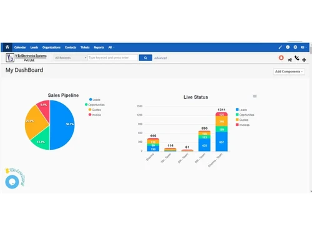The width and height of the screenshot is (312, 234).
Task: Open the Leads module
Action: pyautogui.click(x=34, y=47)
